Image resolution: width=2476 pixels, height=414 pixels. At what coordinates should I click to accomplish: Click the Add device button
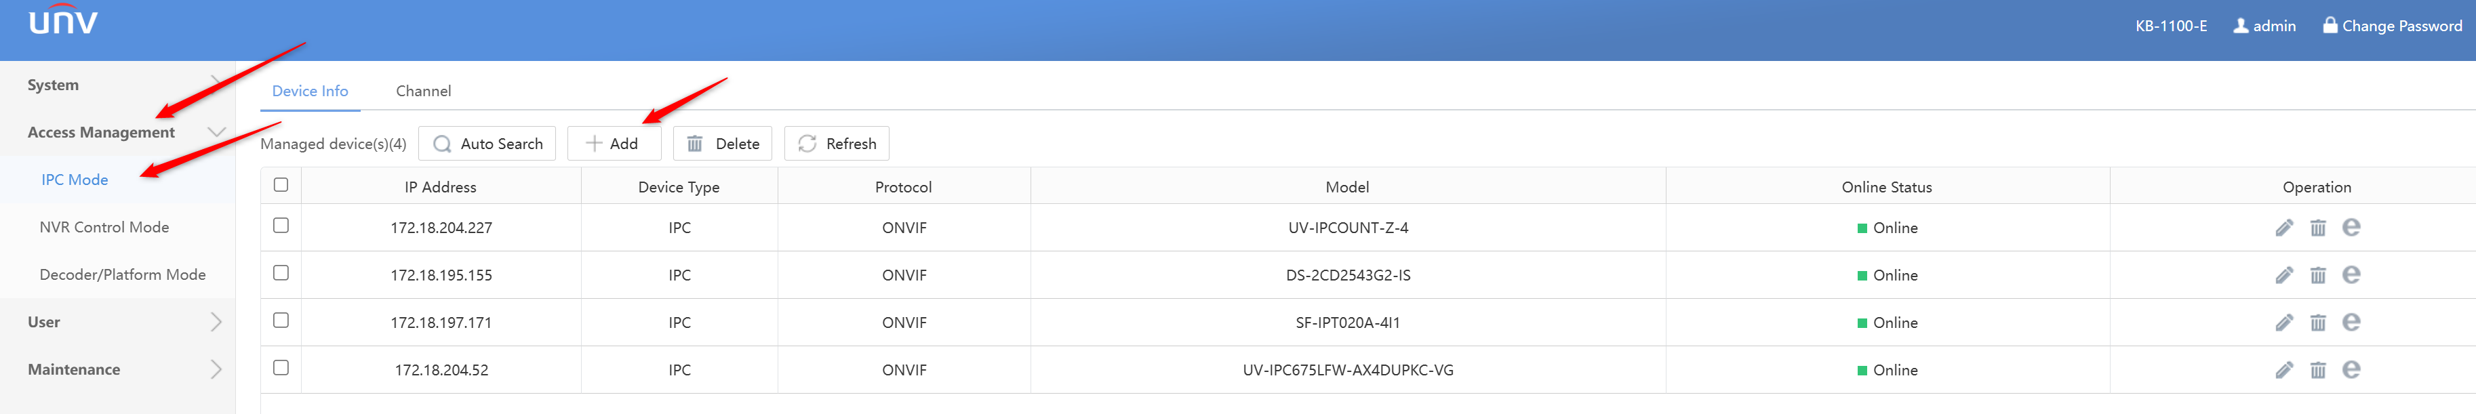click(613, 144)
